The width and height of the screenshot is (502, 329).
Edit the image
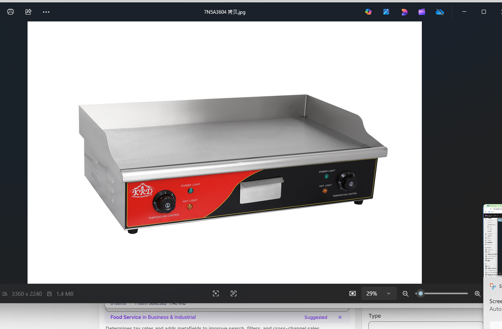click(x=386, y=12)
